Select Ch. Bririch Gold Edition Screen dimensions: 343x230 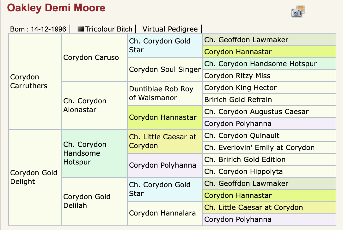coord(245,160)
